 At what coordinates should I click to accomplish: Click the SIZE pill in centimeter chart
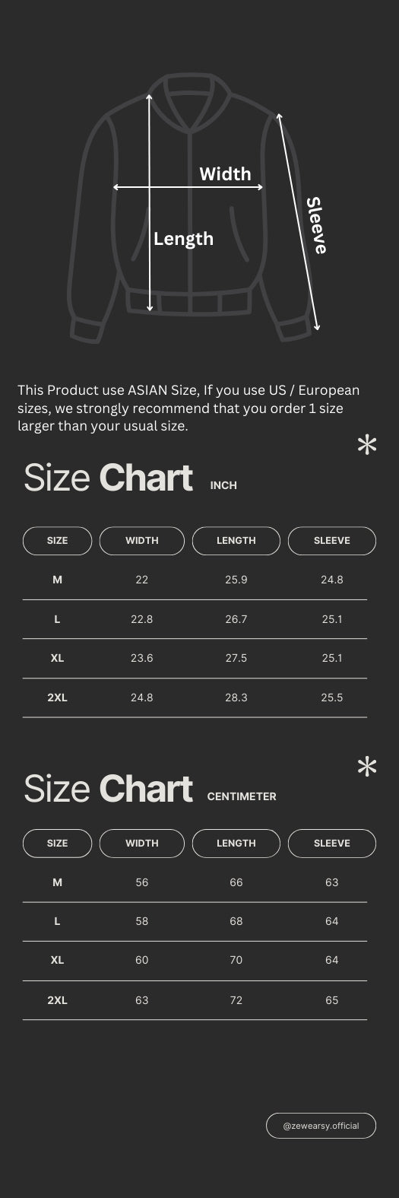(x=57, y=844)
